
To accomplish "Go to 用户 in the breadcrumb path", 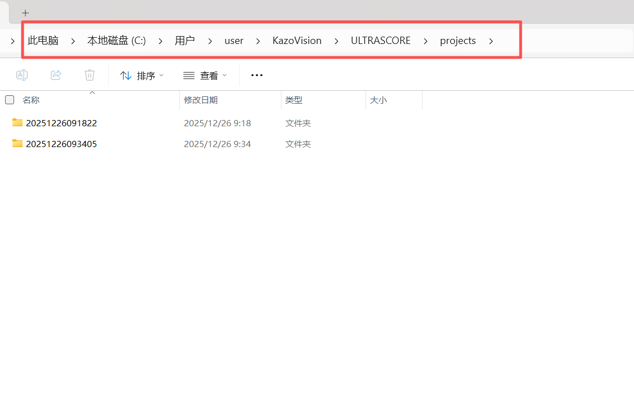I will coord(184,41).
